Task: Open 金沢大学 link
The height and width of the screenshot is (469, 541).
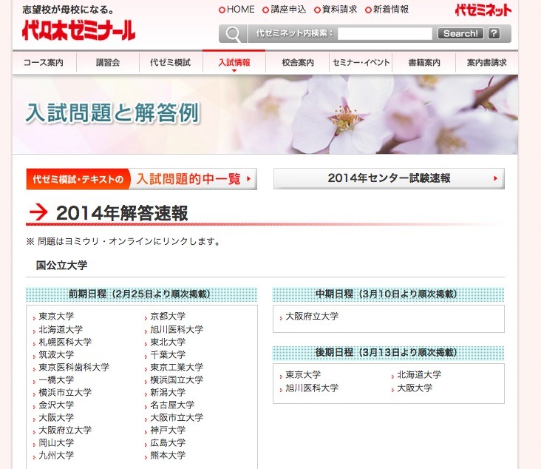Action: tap(56, 405)
